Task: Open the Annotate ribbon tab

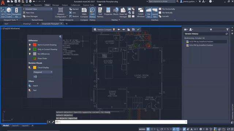Action: click(27, 5)
